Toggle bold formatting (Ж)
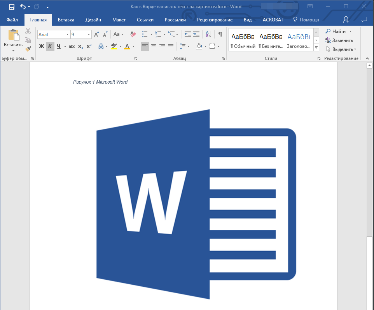Screen dimensions: 374x310 pyautogui.click(x=42, y=46)
